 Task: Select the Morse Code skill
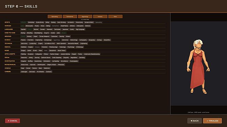point(24,65)
